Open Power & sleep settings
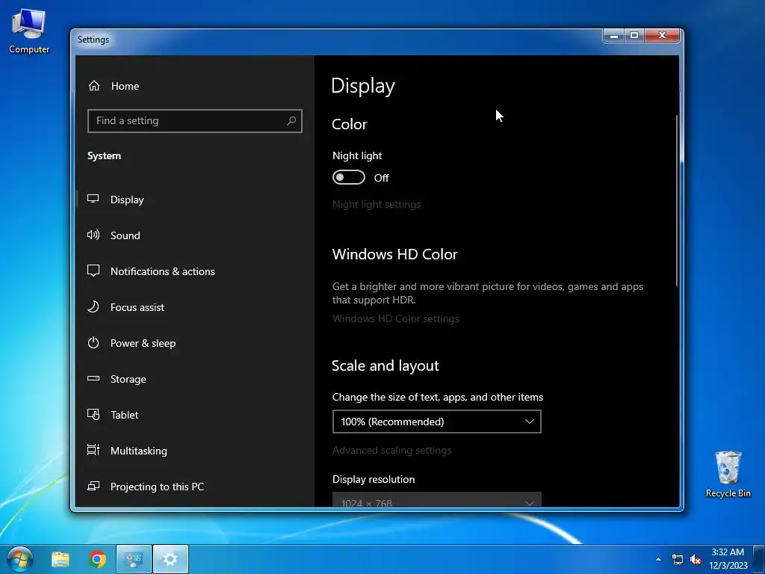The width and height of the screenshot is (765, 574). click(x=195, y=342)
